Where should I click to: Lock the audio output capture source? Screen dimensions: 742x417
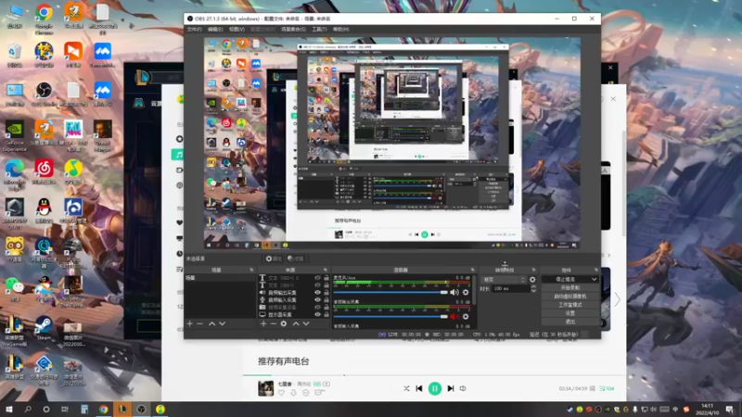click(x=326, y=293)
